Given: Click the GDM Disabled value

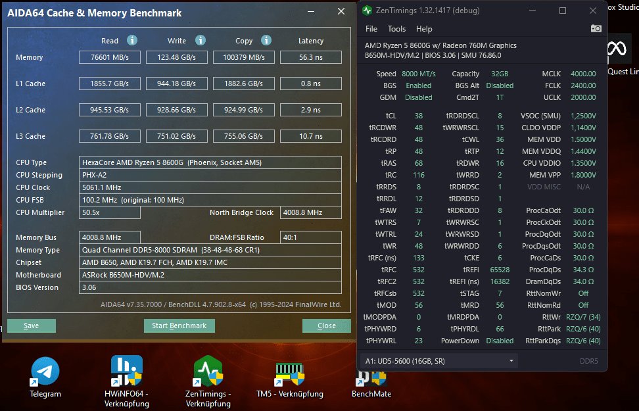Looking at the screenshot, I should coord(419,97).
